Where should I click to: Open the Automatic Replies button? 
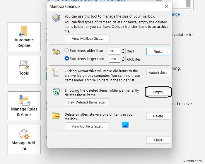(x=24, y=37)
